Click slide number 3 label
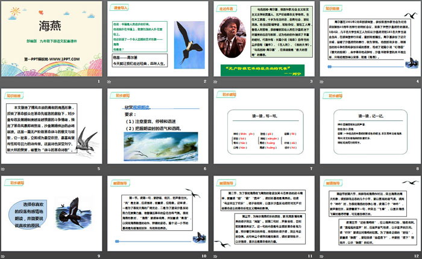The image size is (422, 259). (311, 81)
